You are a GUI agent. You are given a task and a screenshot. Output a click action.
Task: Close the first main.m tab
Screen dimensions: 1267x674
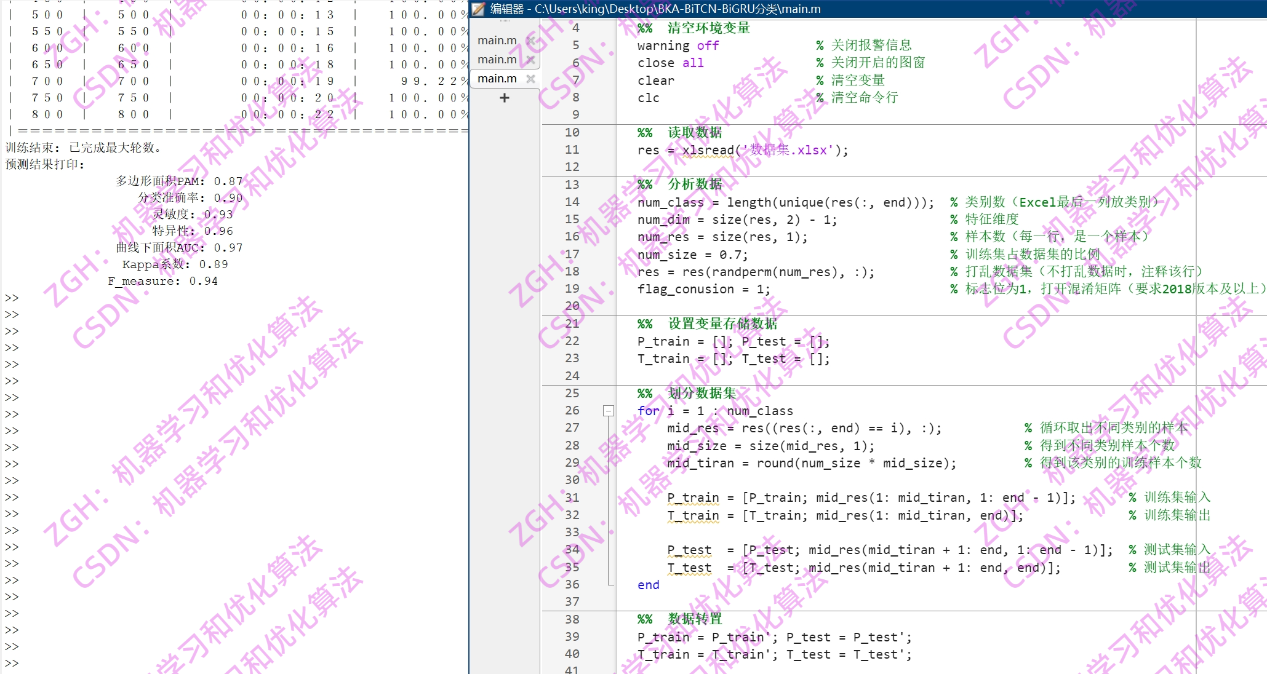click(x=530, y=41)
